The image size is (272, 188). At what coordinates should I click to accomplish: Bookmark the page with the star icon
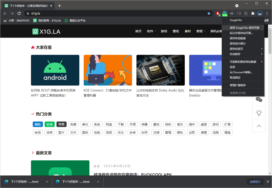[209, 13]
